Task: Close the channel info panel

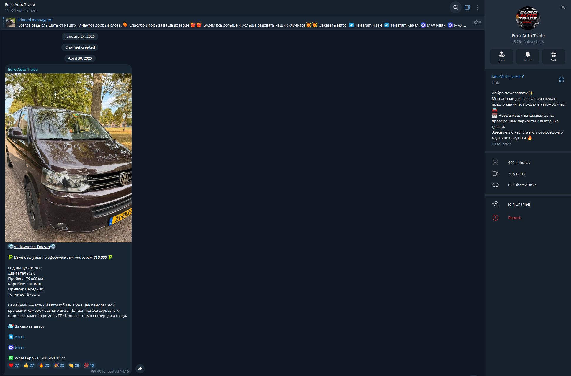Action: (563, 7)
